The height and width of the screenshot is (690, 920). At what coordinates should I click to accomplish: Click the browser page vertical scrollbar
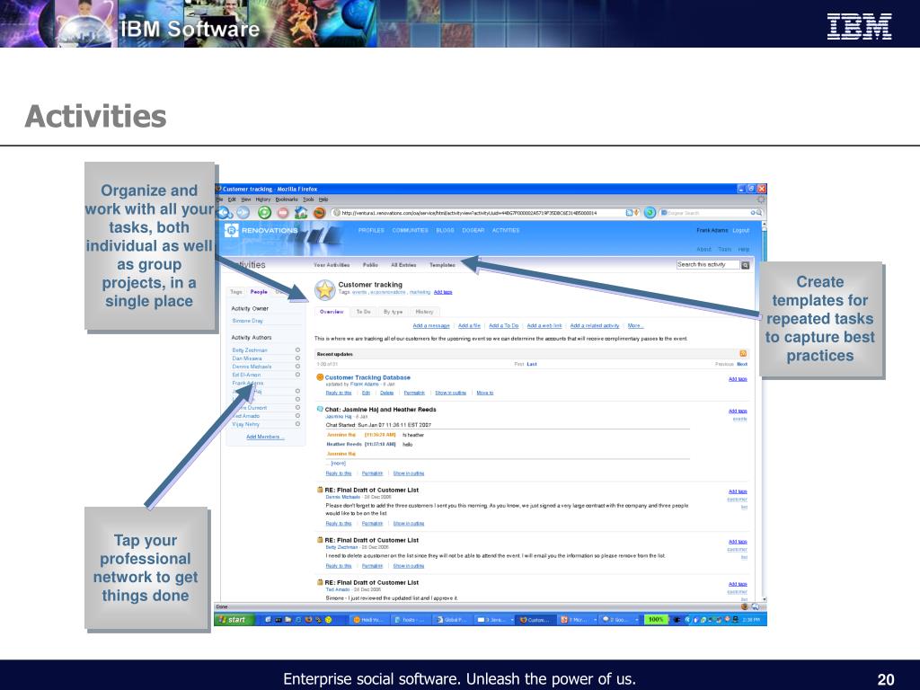(764, 411)
